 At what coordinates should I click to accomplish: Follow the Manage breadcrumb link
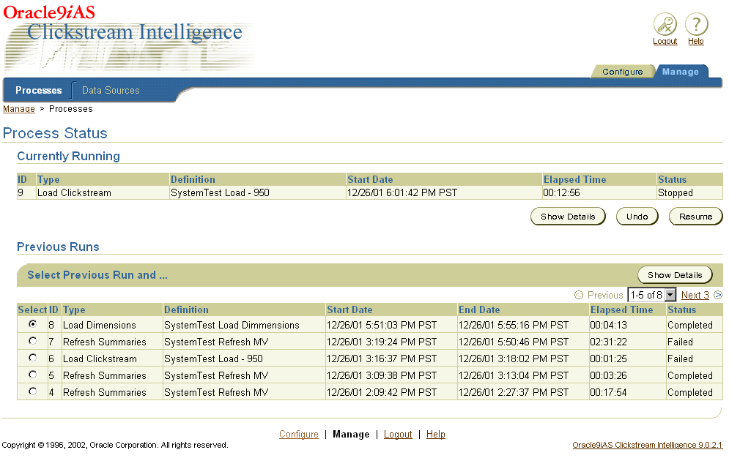coord(18,108)
